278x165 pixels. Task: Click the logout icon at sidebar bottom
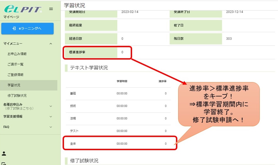pyautogui.click(x=4, y=163)
